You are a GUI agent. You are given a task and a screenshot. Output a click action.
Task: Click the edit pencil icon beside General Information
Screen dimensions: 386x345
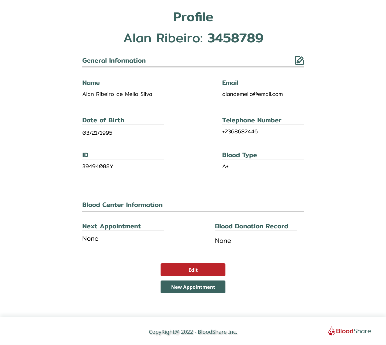pos(299,60)
